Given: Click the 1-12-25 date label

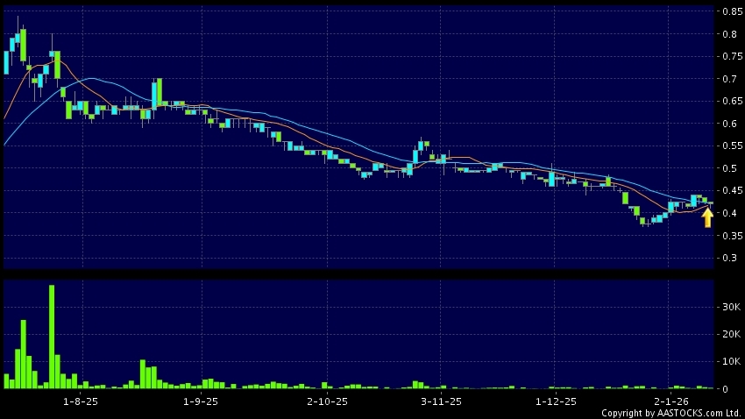Looking at the screenshot, I should click(x=557, y=401).
